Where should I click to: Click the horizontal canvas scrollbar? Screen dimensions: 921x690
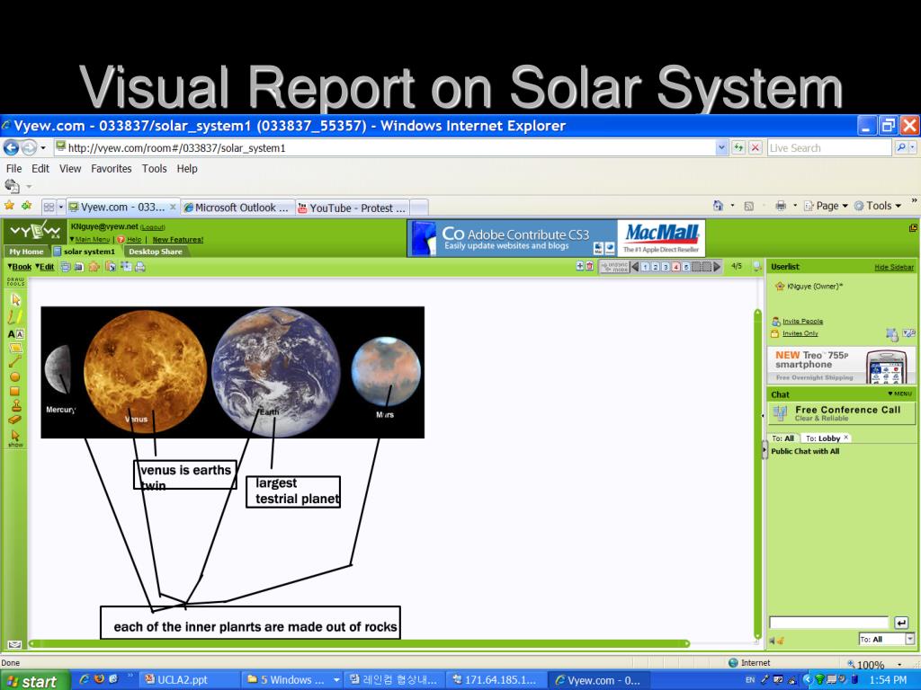(x=358, y=643)
